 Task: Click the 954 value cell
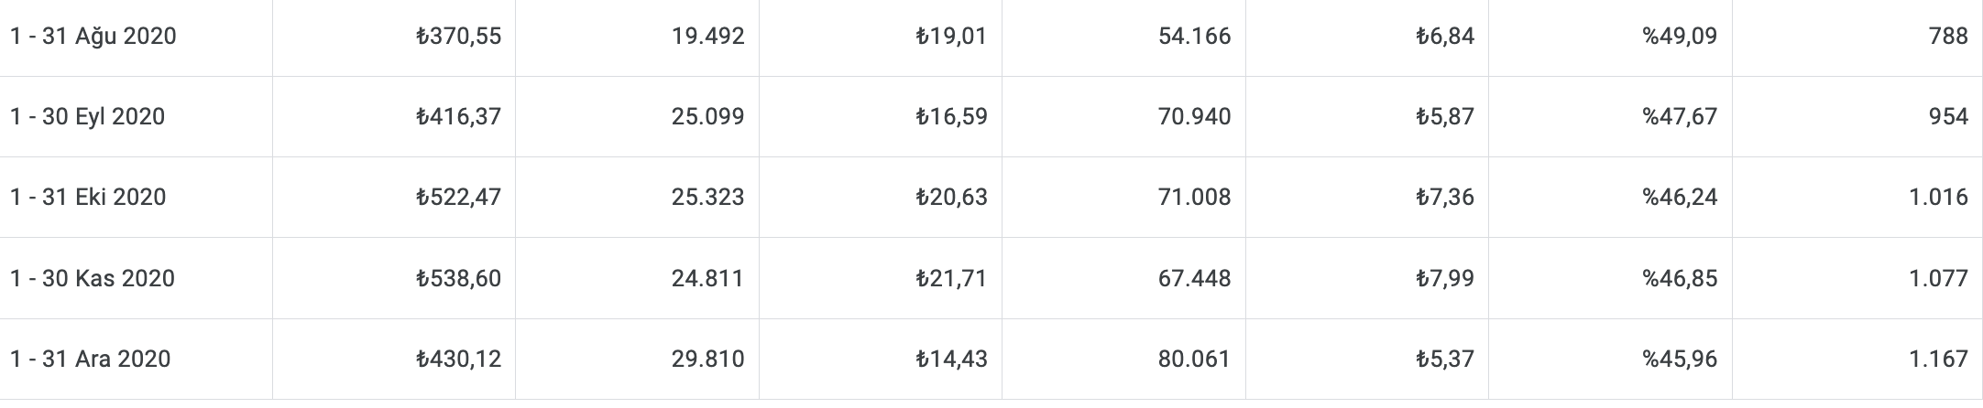click(x=1857, y=117)
